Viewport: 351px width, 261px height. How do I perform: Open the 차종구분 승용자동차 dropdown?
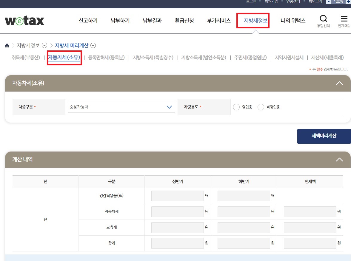[x=121, y=107]
